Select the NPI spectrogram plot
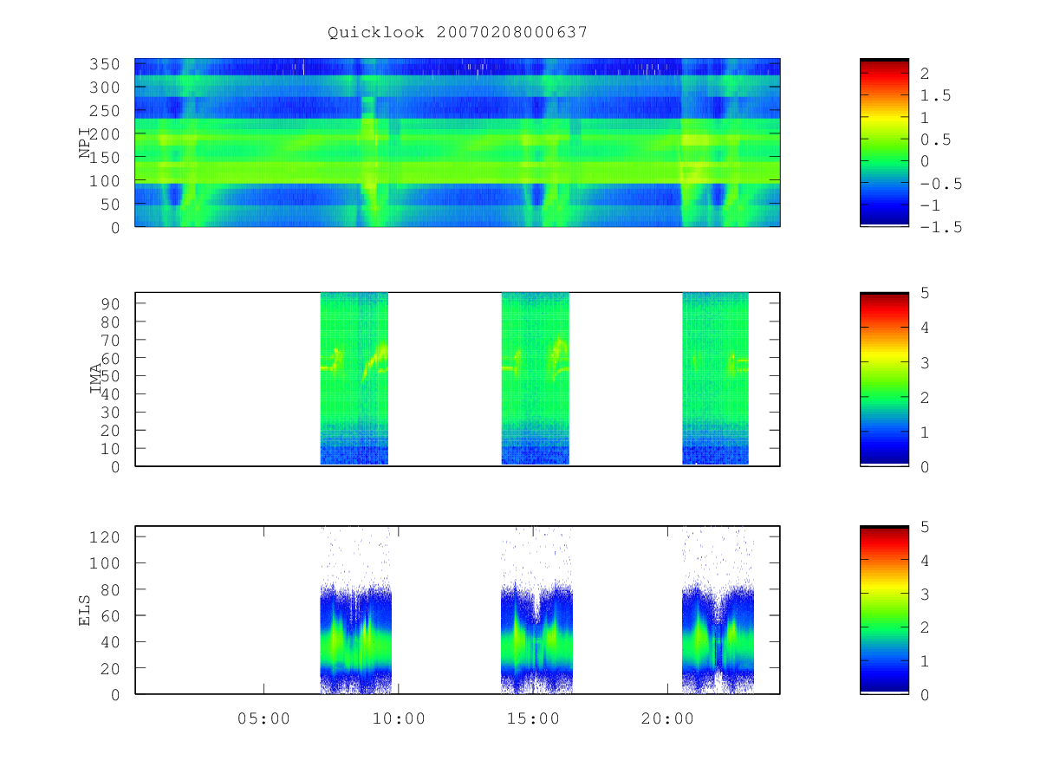 coord(458,142)
